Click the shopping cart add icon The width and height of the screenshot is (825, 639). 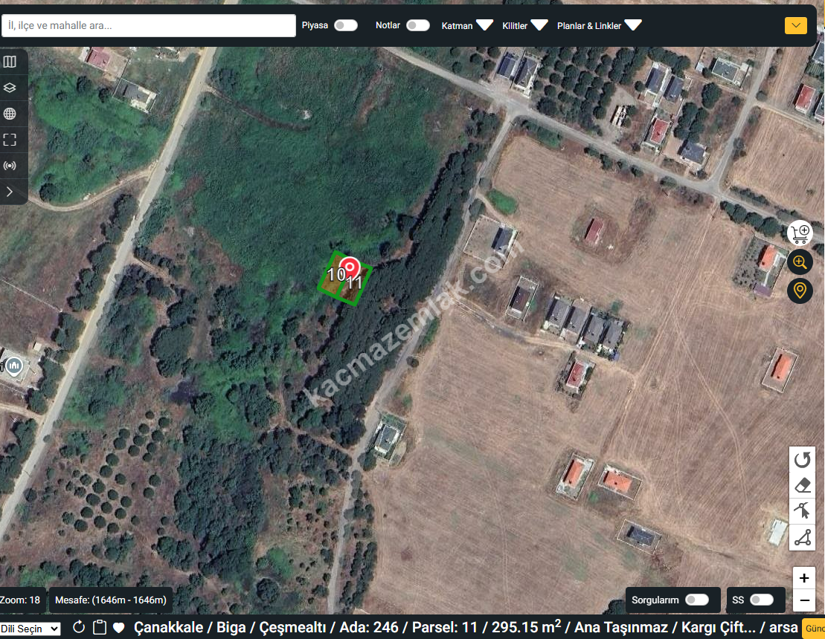(x=800, y=233)
